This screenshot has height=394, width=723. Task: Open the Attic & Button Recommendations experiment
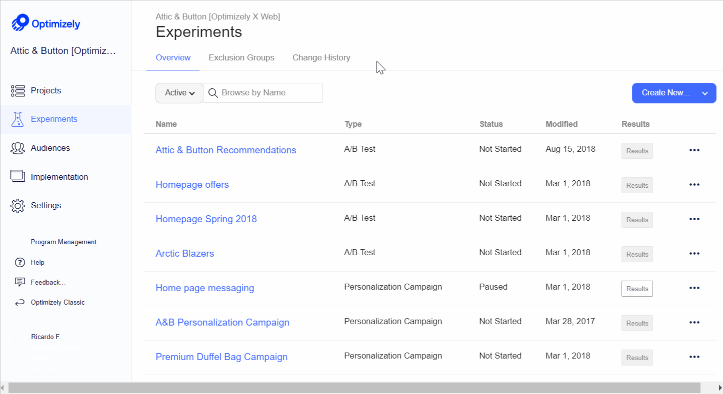click(x=226, y=150)
